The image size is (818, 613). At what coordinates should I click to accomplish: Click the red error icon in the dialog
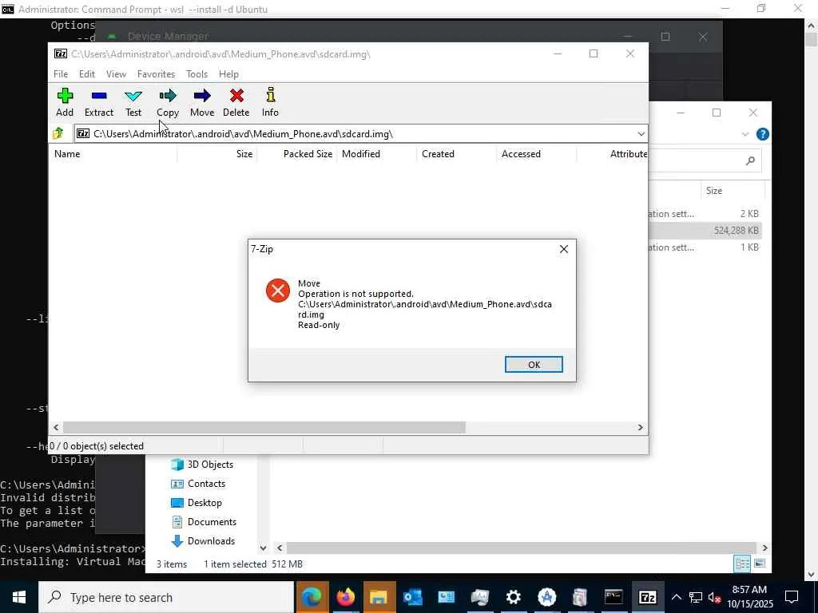[x=277, y=291]
